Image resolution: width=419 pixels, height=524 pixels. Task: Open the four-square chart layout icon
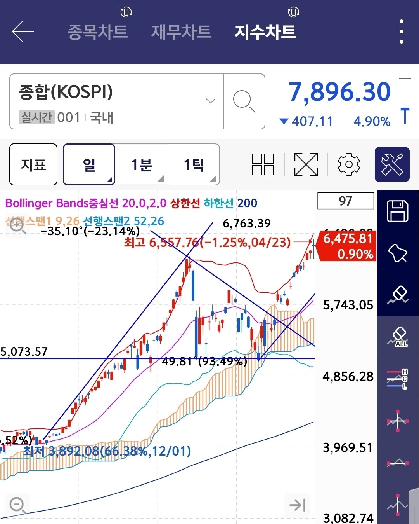tap(263, 164)
